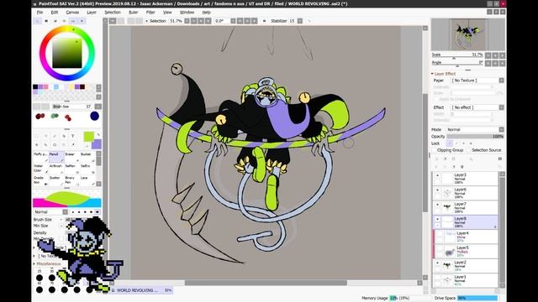Select the Binary Pen tool
Screen dimensions: 538x302
(x=72, y=180)
